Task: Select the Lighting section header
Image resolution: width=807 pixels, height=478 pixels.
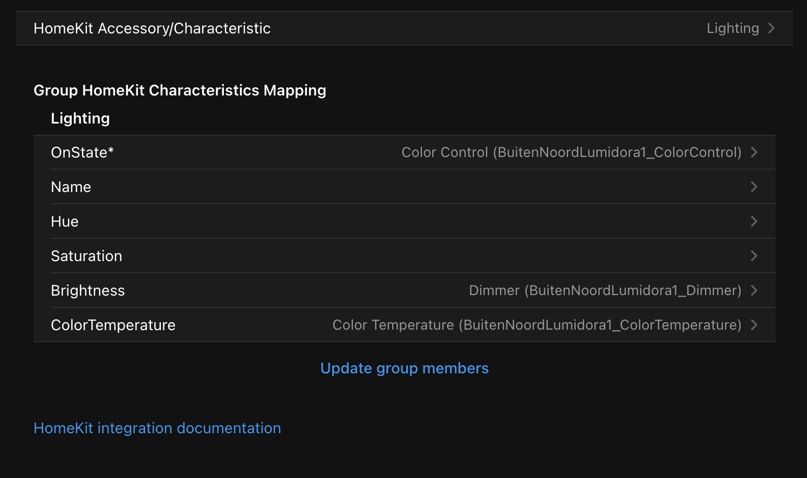Action: coord(80,118)
